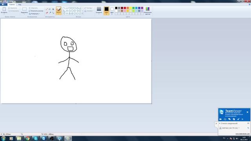
Task: Click the Cut command
Action: [x=13, y=8]
